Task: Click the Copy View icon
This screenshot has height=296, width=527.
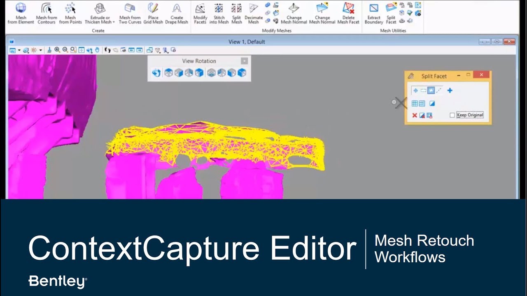Action: coord(149,50)
